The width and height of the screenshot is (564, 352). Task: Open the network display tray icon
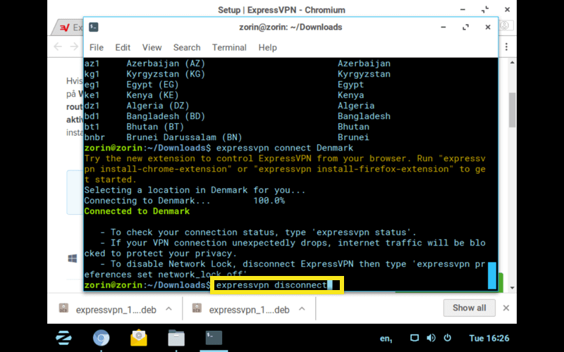415,338
